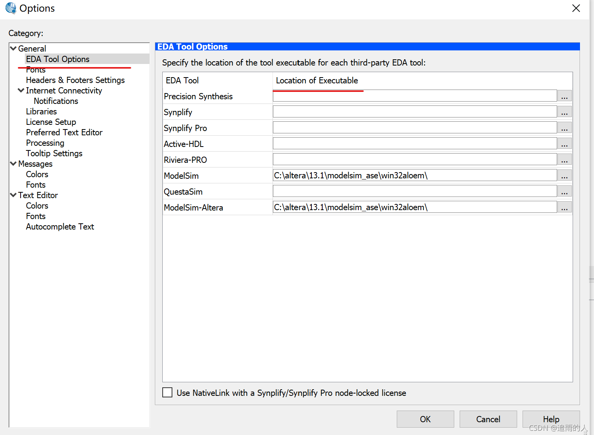Image resolution: width=594 pixels, height=435 pixels.
Task: Click the Active-HDL row label
Action: pos(184,144)
